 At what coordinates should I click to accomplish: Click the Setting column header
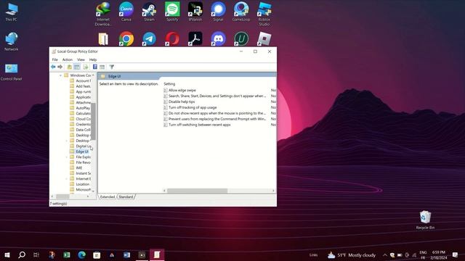(x=169, y=84)
